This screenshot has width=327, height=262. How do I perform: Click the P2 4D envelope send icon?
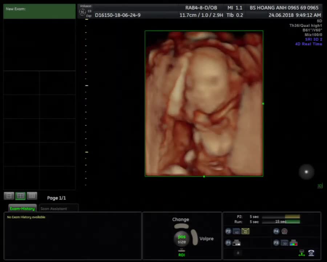coord(246,231)
